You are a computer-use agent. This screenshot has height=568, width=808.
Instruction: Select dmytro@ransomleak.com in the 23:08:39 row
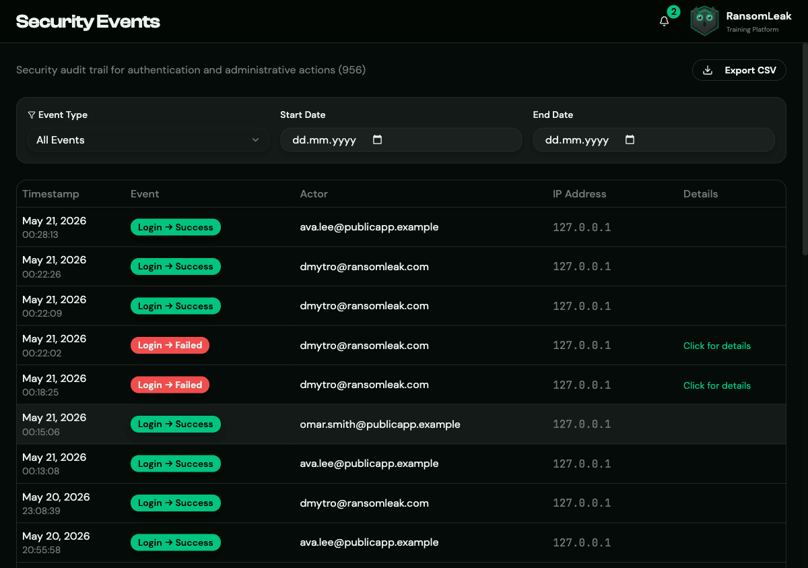coord(364,503)
